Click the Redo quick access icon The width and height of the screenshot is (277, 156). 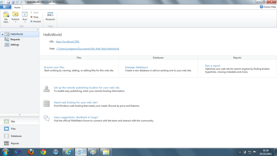[22, 2]
